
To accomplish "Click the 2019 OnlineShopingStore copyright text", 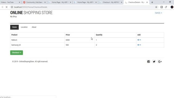I will point(30,62).
